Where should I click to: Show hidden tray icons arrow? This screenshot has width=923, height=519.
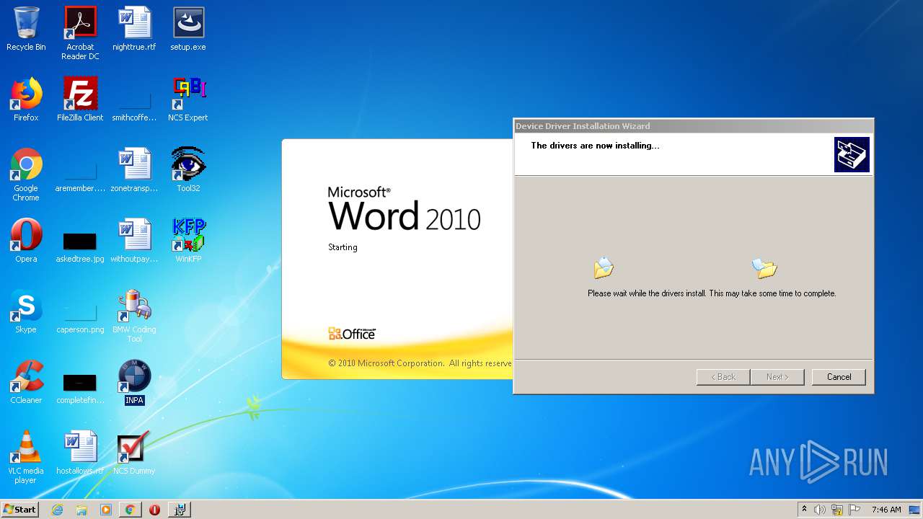point(804,509)
